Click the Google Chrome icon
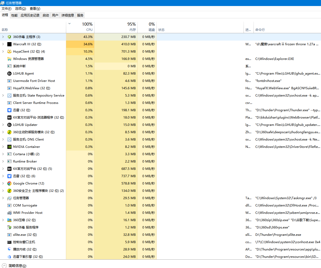The height and width of the screenshot is (268, 321). [x=9, y=183]
